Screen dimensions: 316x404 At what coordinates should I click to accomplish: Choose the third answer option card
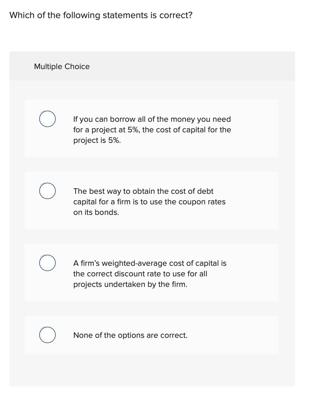point(152,272)
